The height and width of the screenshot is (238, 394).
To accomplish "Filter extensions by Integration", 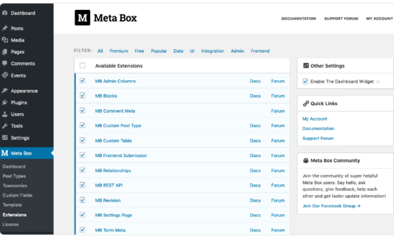I will pyautogui.click(x=213, y=51).
